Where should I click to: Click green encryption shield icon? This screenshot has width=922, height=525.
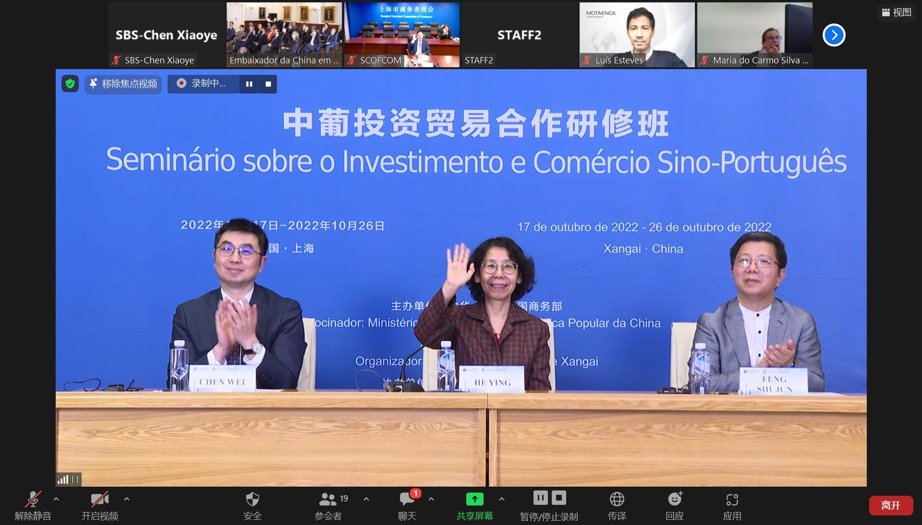point(70,84)
